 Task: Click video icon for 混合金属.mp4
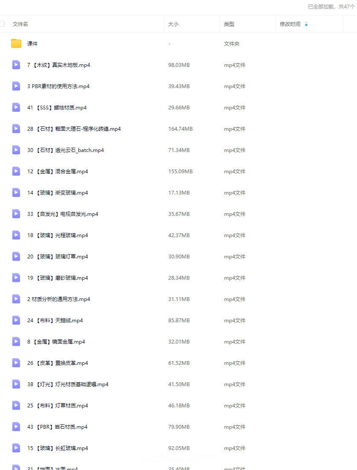click(x=16, y=171)
